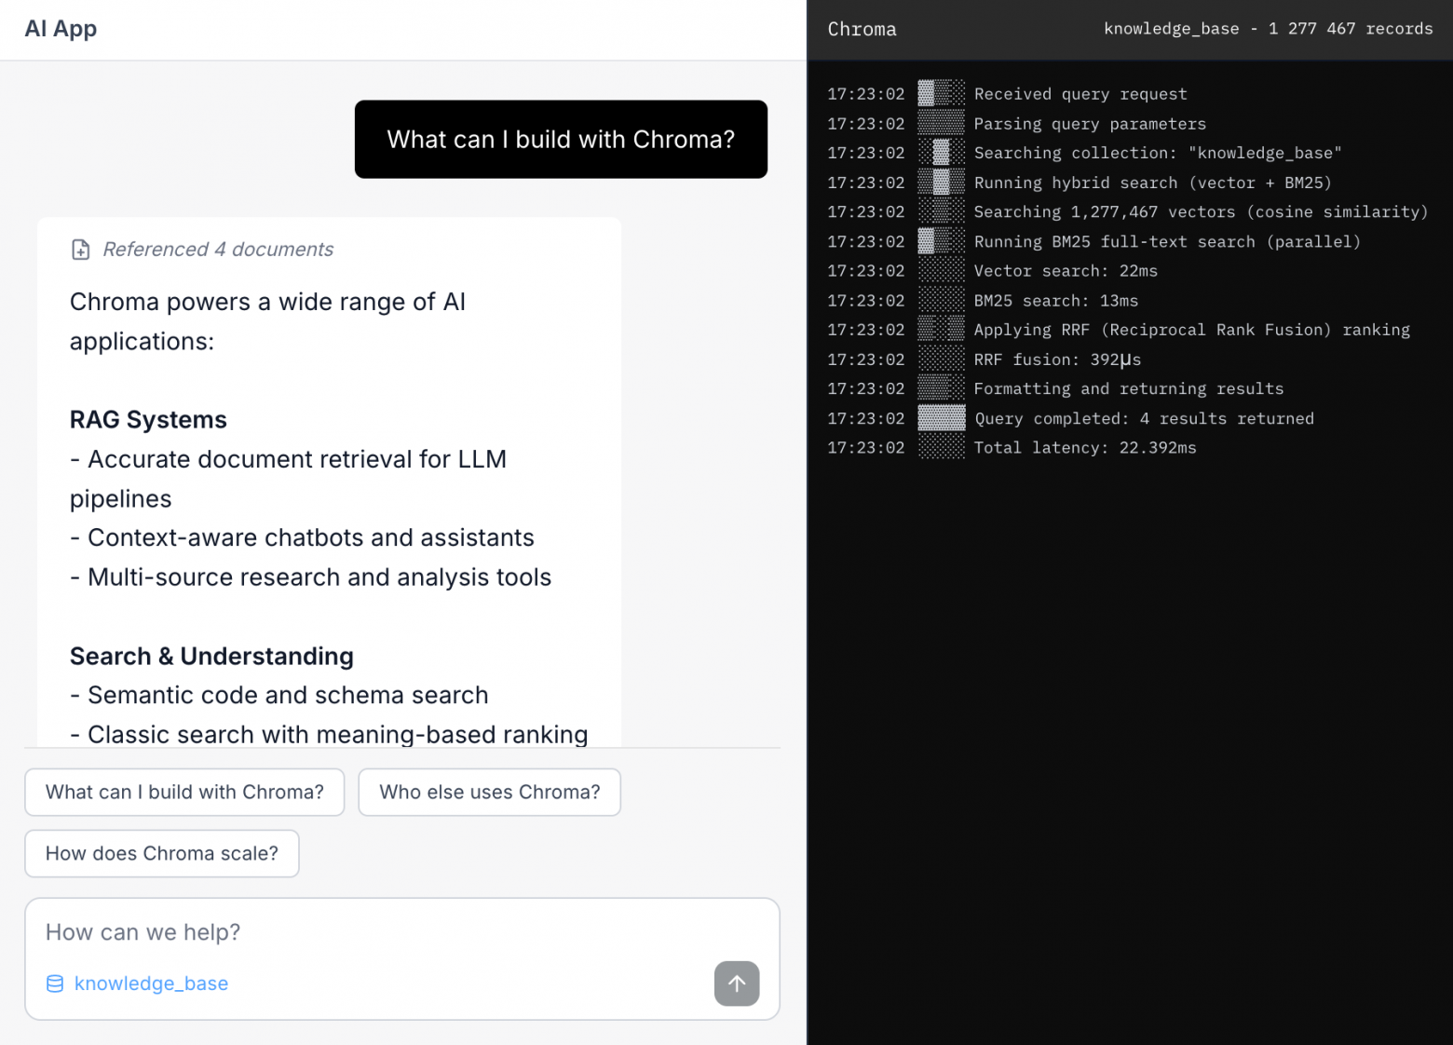Click the document icon beside Referenced 4 documents
The height and width of the screenshot is (1045, 1453).
(x=81, y=250)
